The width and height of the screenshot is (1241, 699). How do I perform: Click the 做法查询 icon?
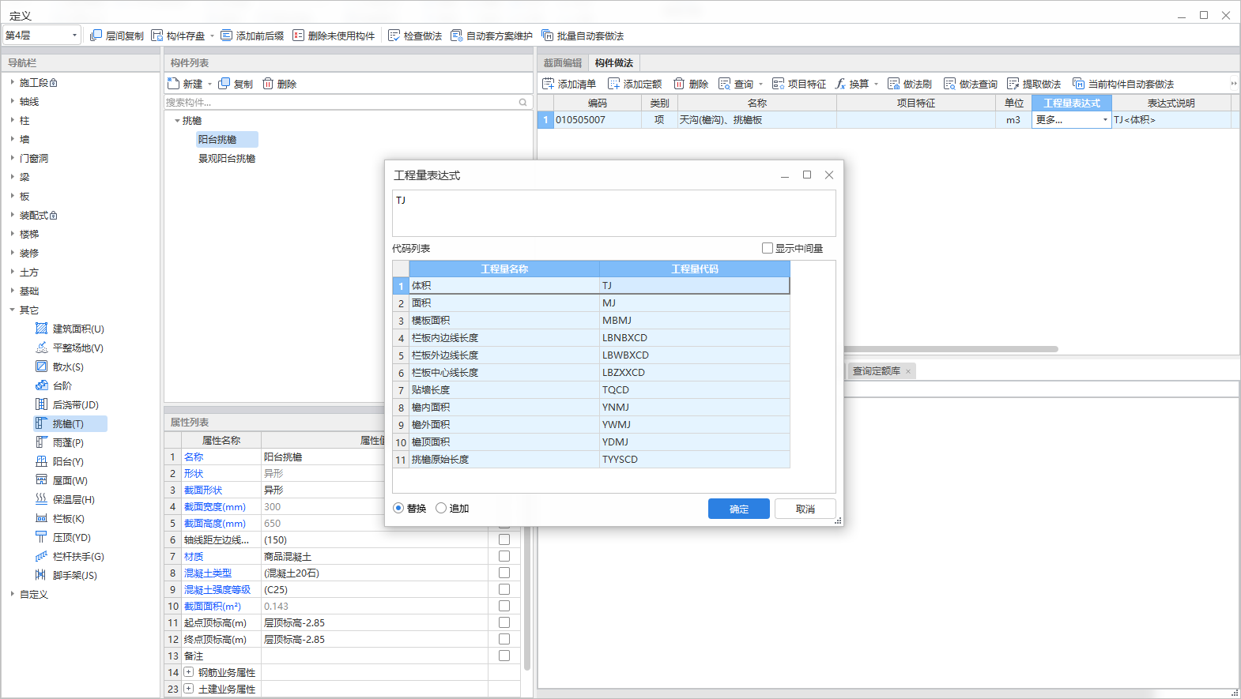[949, 84]
